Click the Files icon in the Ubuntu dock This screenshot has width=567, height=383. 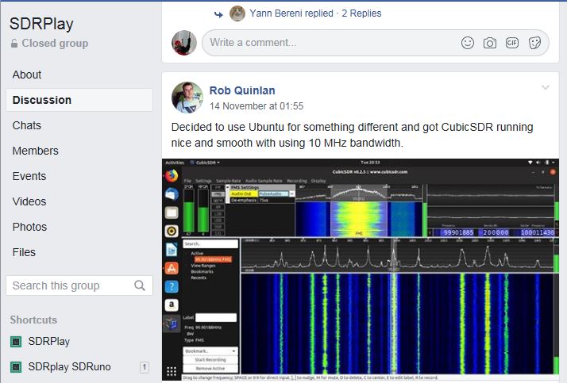point(172,213)
